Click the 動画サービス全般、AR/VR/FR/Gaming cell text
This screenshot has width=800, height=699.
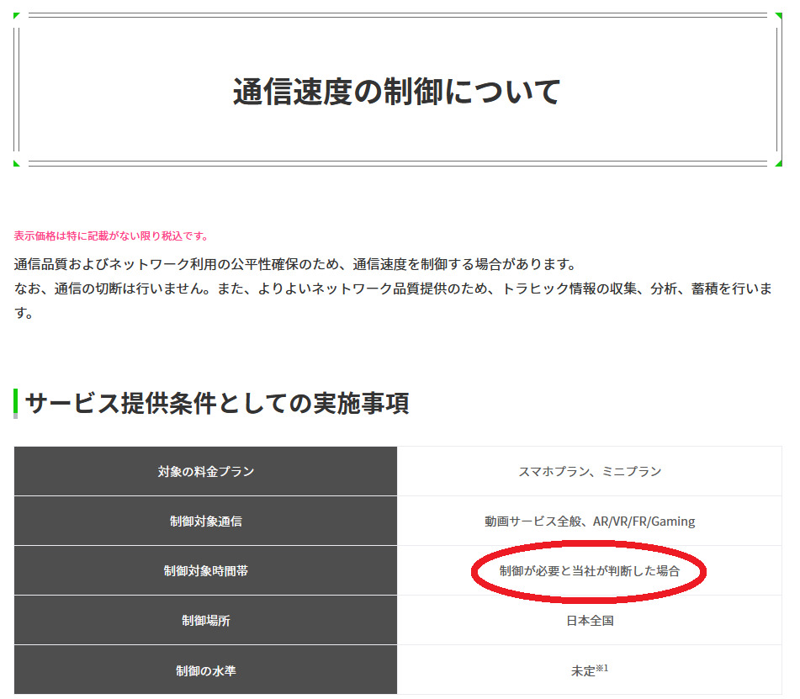[x=589, y=521]
